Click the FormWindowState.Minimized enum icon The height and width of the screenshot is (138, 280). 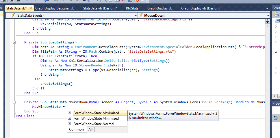[x=70, y=118]
